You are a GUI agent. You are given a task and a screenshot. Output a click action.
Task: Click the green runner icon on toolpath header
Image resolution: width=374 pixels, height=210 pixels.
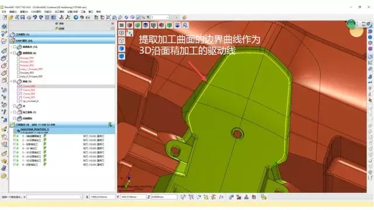(x=110, y=124)
